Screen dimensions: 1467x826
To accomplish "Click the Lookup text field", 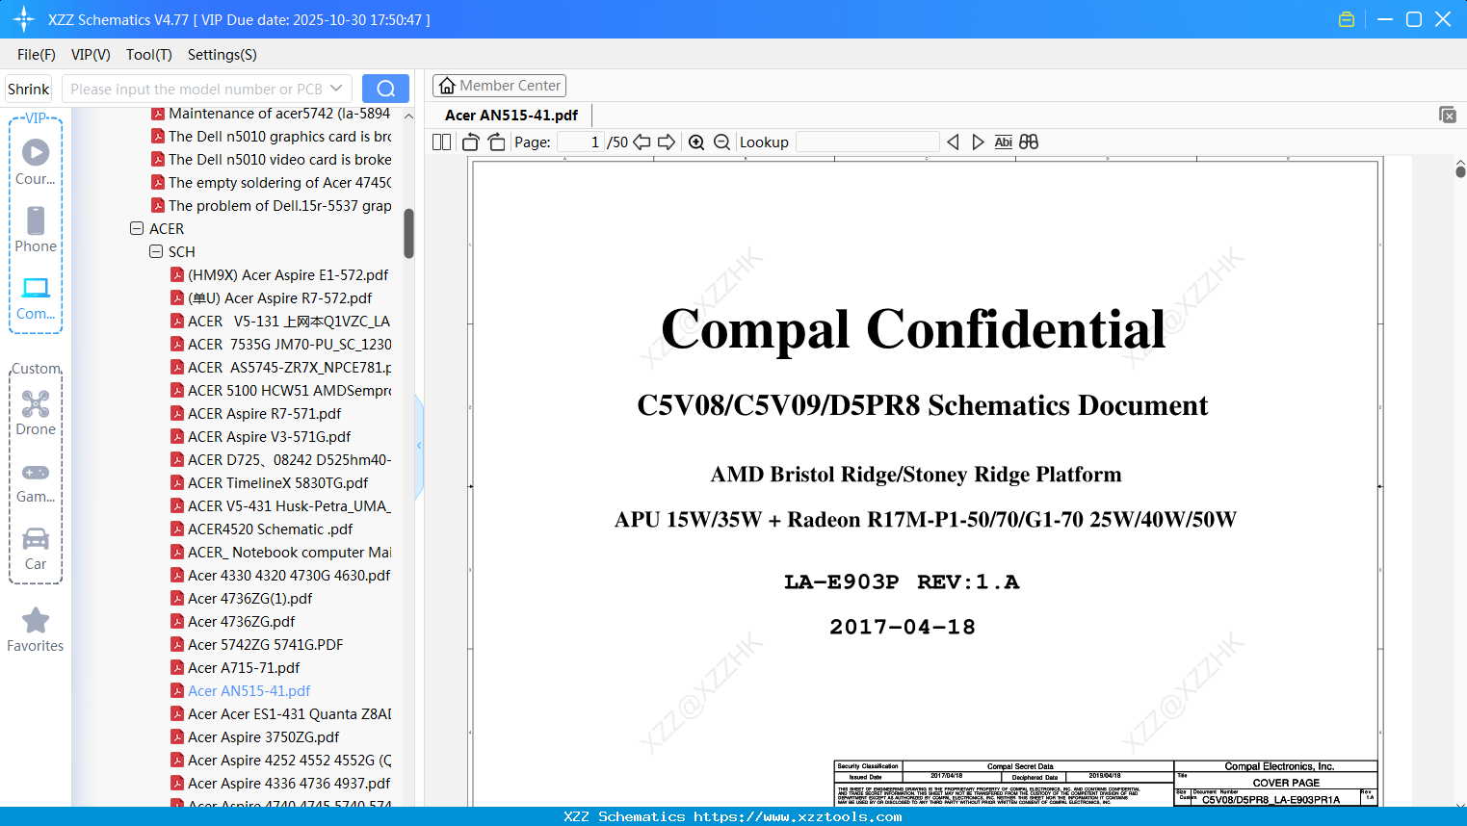I will tap(868, 142).
